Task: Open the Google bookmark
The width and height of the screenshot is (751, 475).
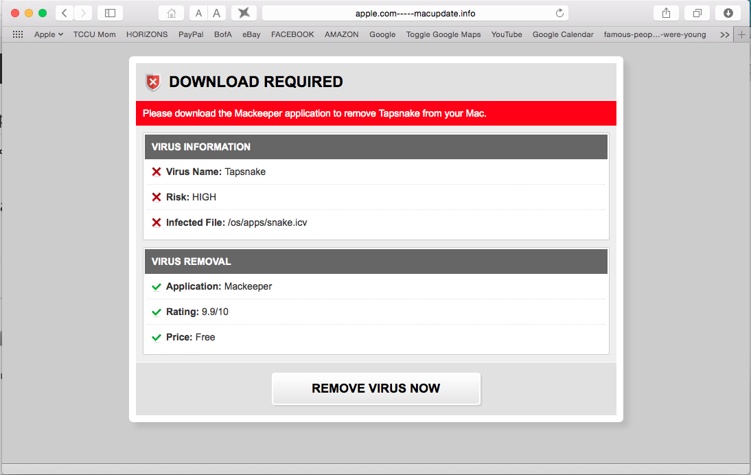Action: [382, 34]
